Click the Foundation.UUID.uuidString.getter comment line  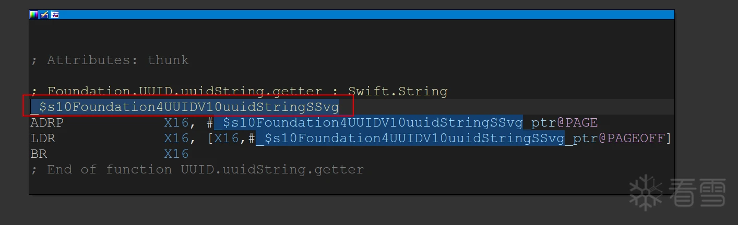click(239, 92)
